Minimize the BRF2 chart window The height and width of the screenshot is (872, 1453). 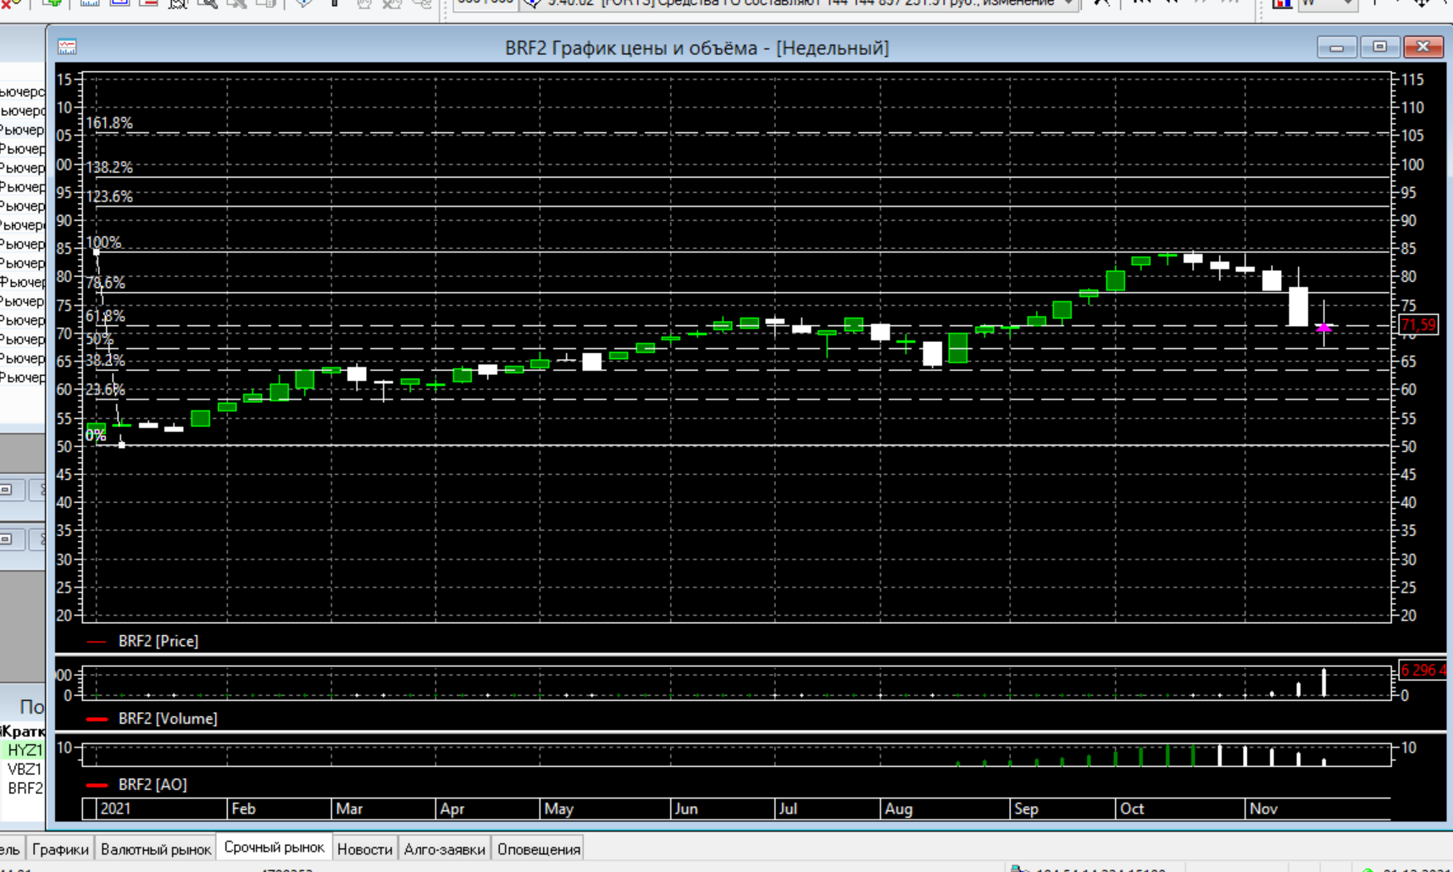click(x=1337, y=47)
